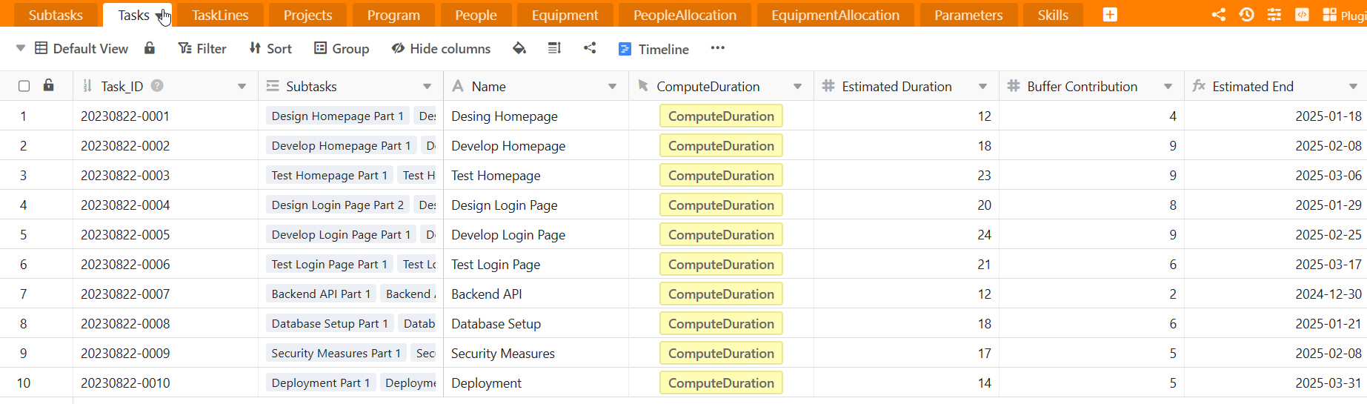
Task: Click the share view icon in toolbar
Action: (x=590, y=49)
